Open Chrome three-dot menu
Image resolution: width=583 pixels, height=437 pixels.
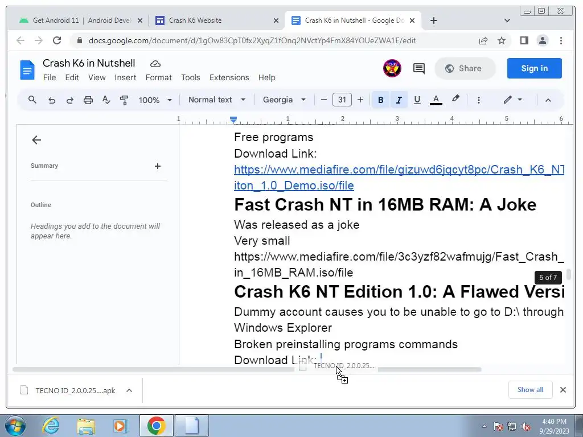(x=561, y=40)
